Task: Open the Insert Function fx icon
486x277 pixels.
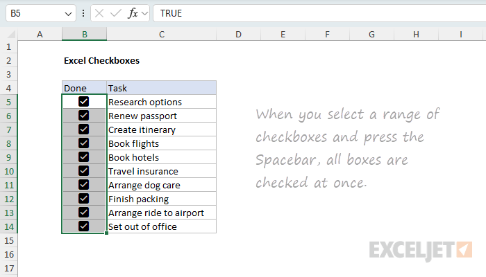Action: (x=133, y=13)
